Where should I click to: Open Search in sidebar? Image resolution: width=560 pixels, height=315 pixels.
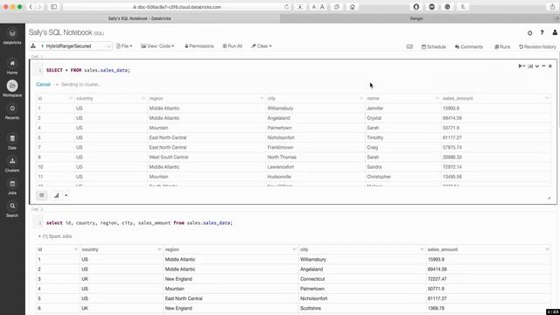click(x=12, y=209)
